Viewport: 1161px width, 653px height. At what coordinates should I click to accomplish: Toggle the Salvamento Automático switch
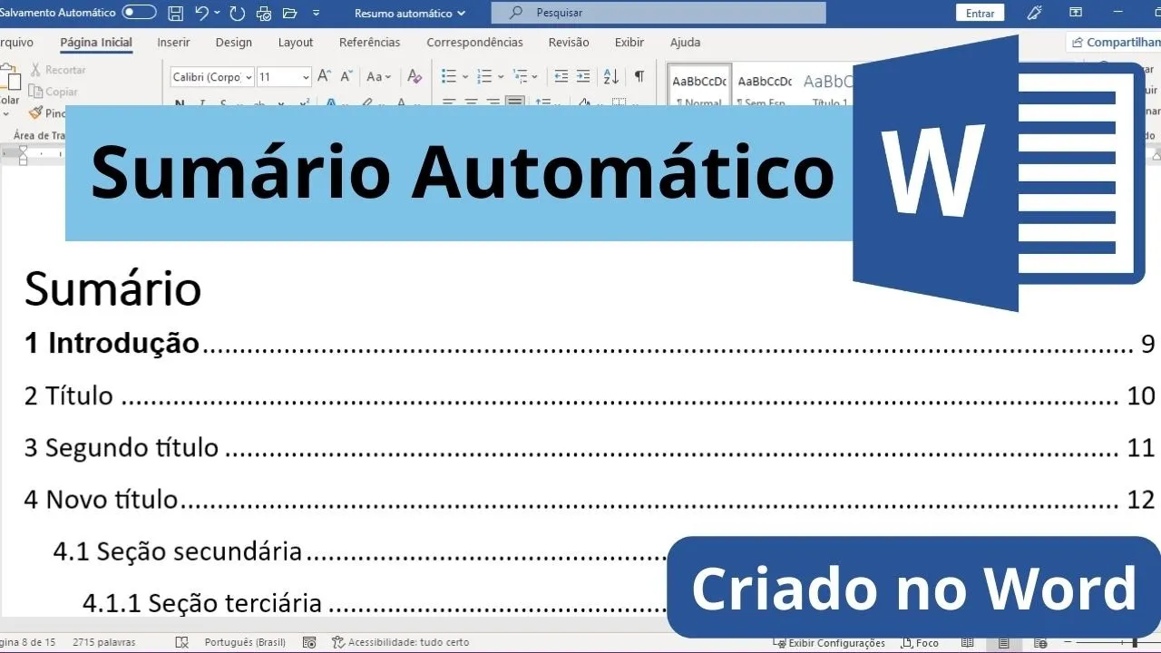coord(139,13)
